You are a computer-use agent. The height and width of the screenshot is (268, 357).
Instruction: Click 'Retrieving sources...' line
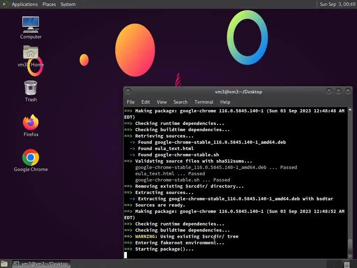(x=159, y=136)
